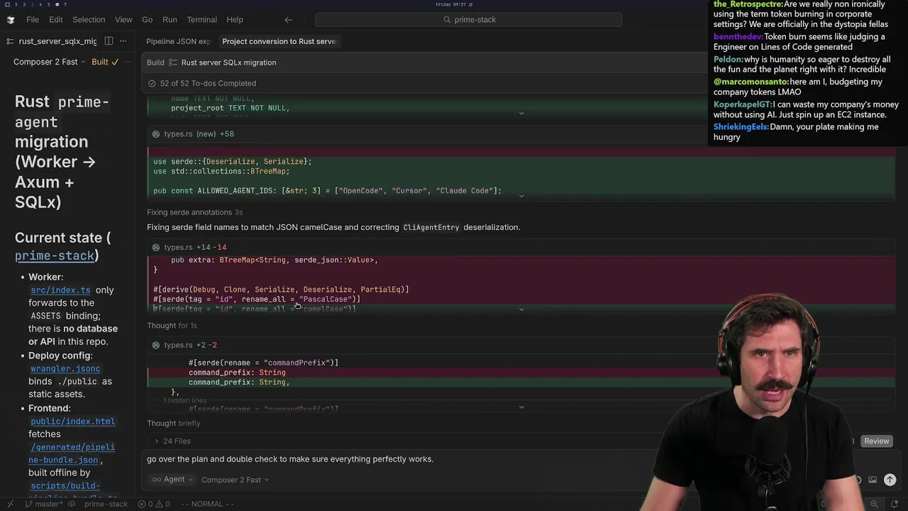Viewport: 908px width, 511px height.
Task: Click the Built status button
Action: coord(105,62)
